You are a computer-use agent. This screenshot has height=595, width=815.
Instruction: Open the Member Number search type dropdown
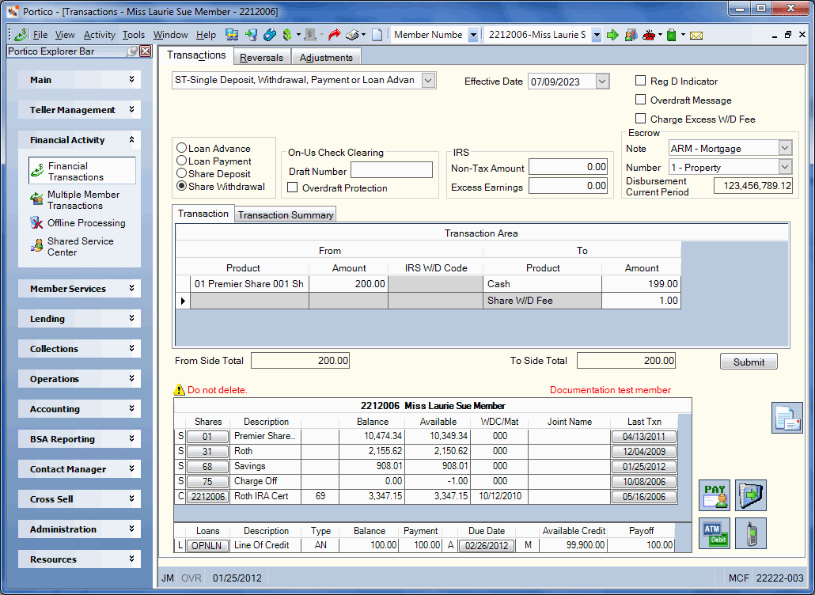coord(473,35)
